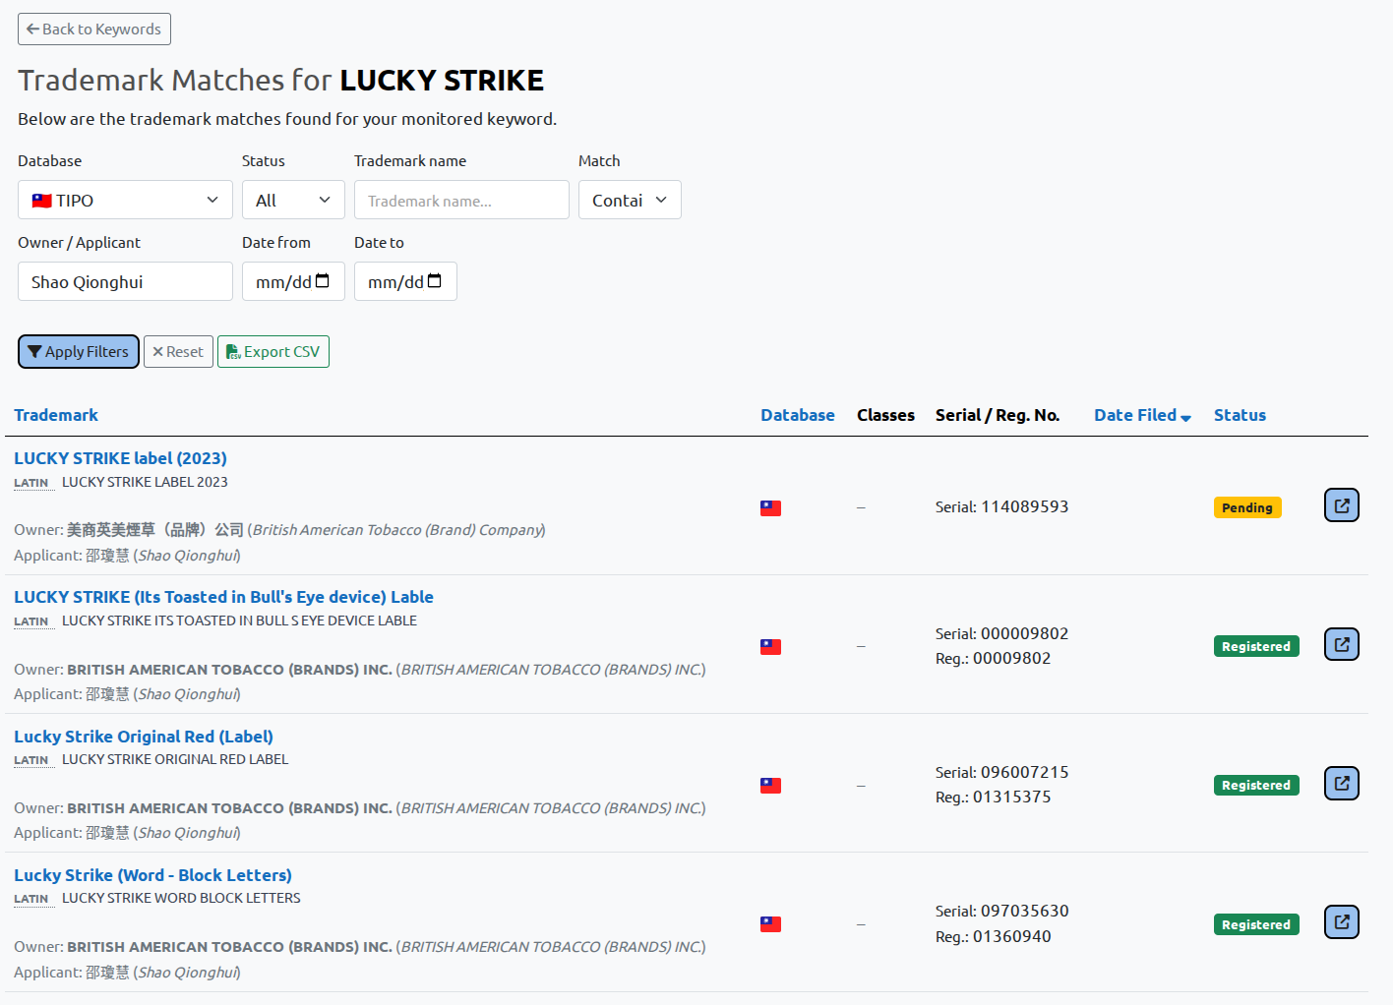Reset the filters
Viewport: 1393px width, 1005px height.
click(178, 352)
